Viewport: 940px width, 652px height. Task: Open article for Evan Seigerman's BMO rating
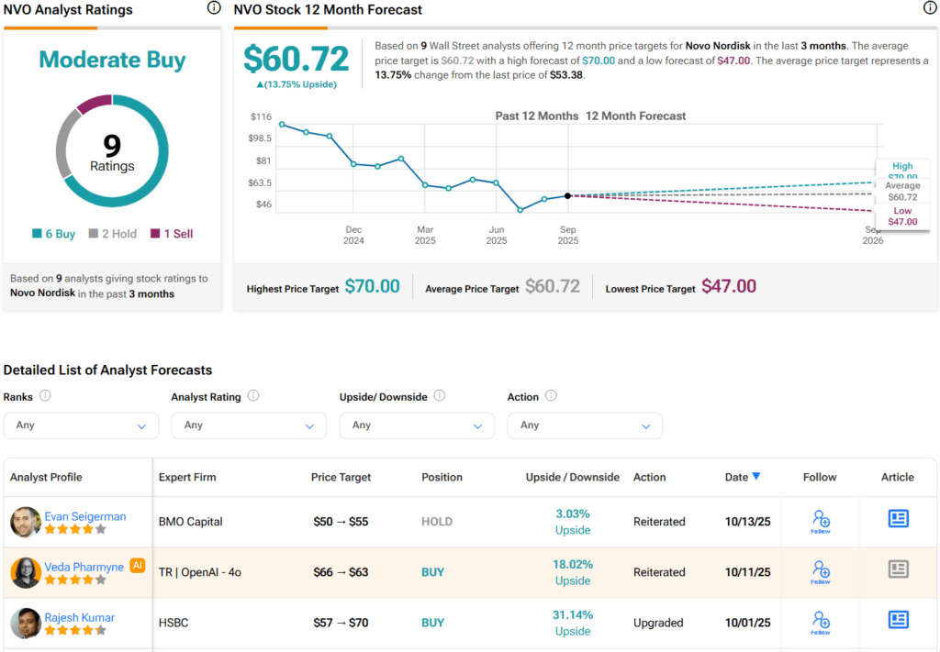(x=898, y=519)
